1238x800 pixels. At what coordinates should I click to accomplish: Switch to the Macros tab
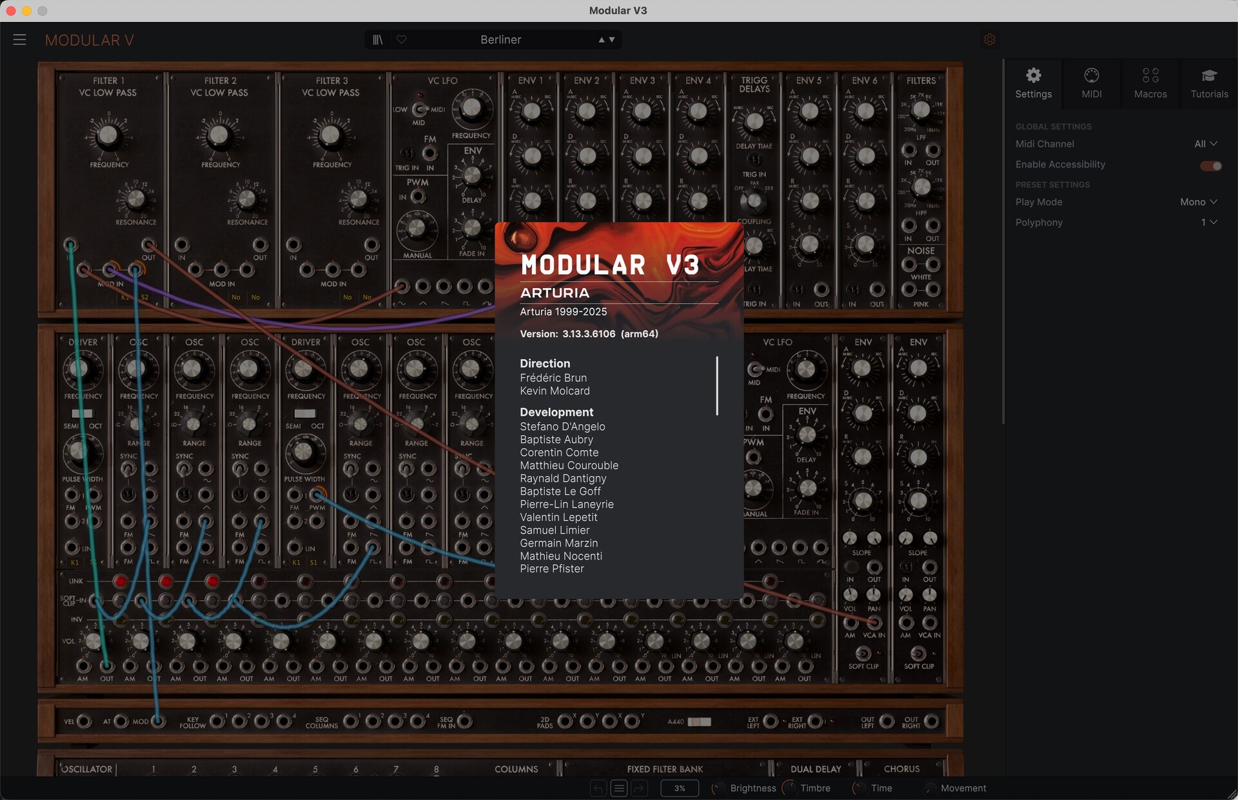pos(1150,83)
